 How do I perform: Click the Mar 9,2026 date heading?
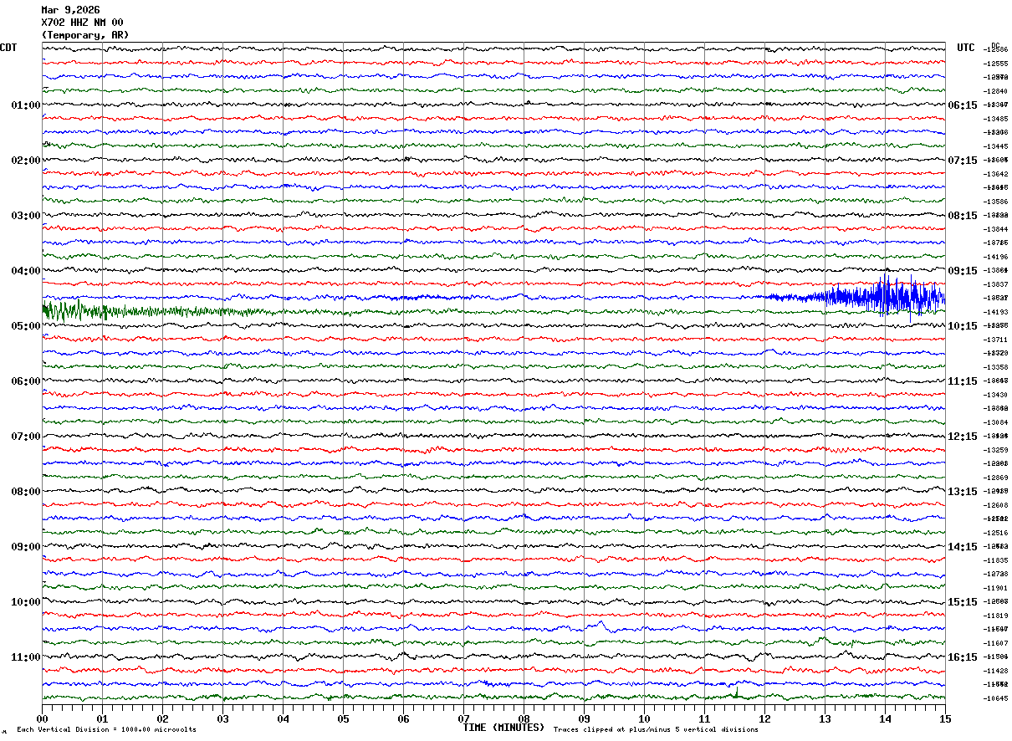[70, 10]
